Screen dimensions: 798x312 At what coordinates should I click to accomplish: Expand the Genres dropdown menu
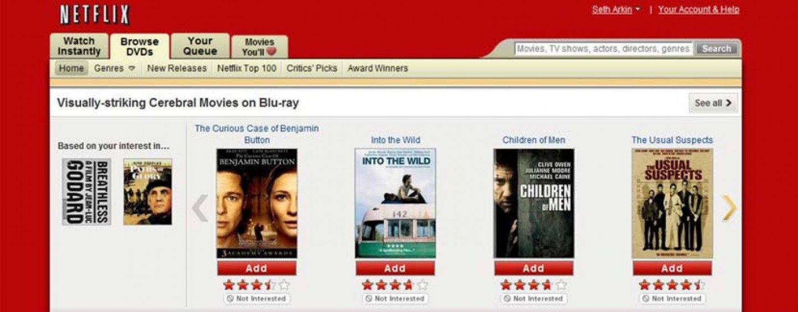pos(114,69)
